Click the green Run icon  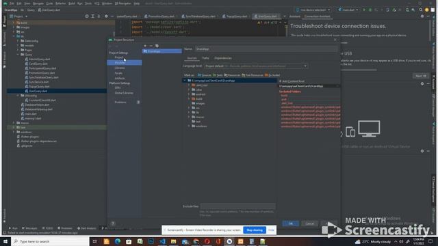(364, 10)
